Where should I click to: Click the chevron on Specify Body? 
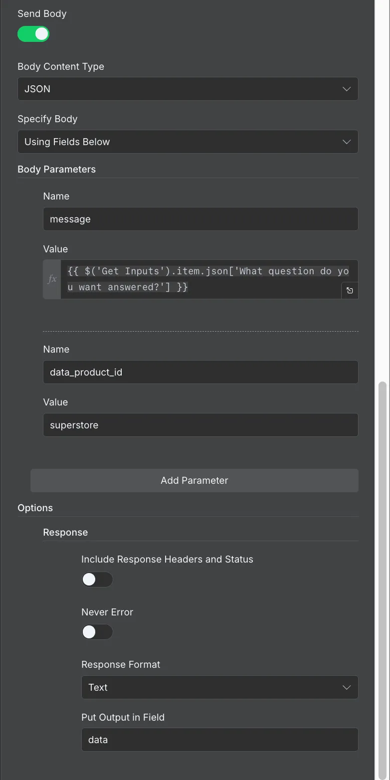coord(346,142)
